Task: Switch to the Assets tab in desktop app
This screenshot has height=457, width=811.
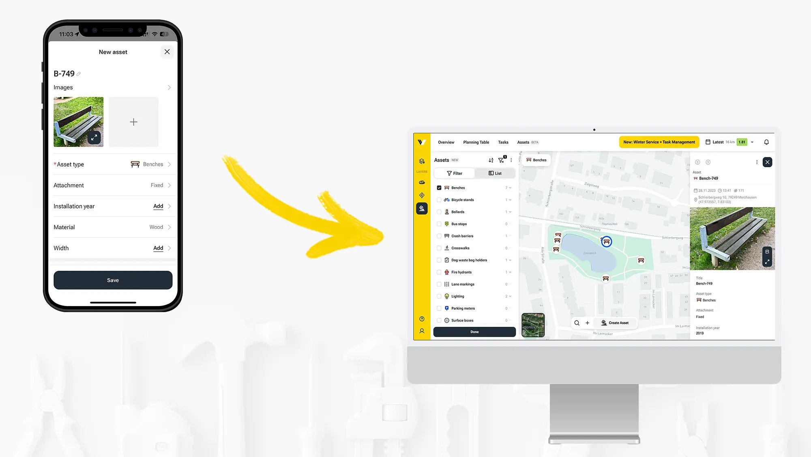Action: (x=523, y=142)
